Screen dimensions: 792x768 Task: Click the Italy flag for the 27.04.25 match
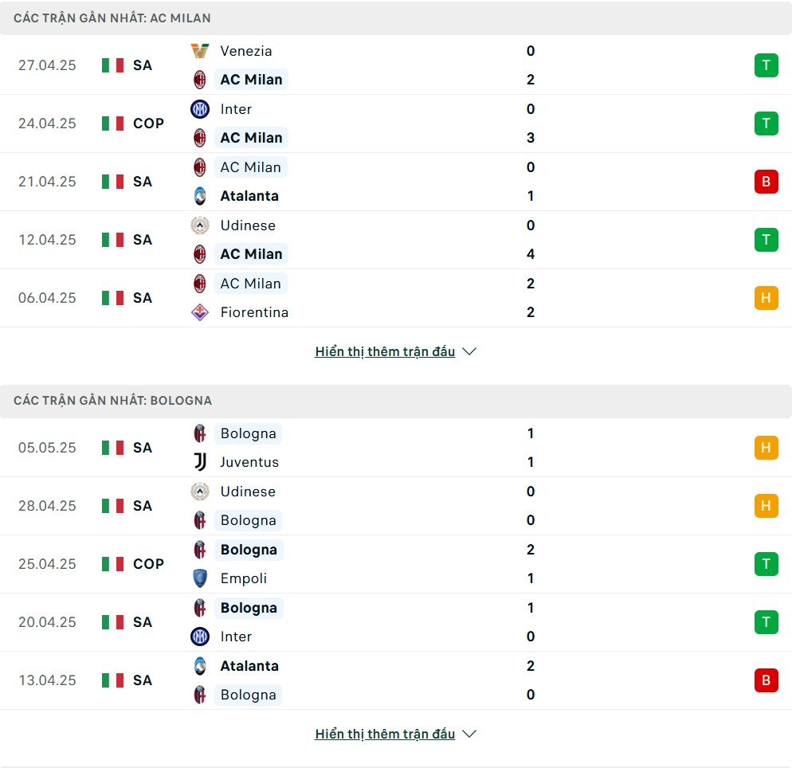tap(112, 65)
